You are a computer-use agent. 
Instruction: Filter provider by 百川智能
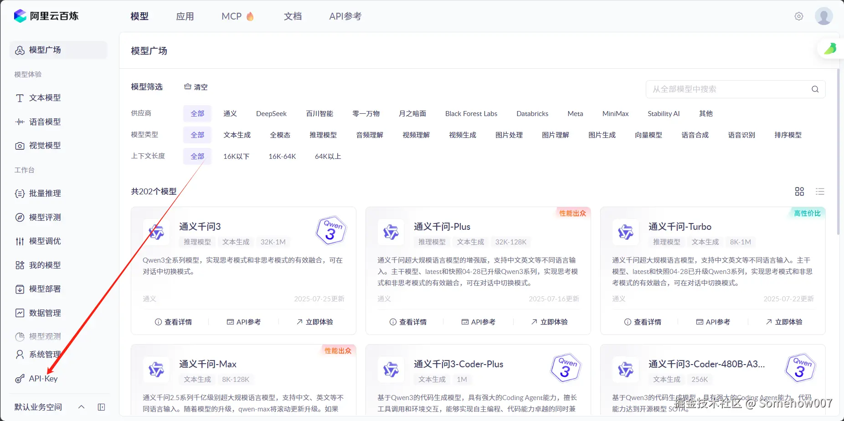pyautogui.click(x=319, y=113)
